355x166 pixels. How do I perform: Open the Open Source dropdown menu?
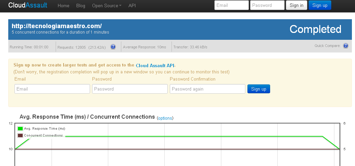pos(107,5)
